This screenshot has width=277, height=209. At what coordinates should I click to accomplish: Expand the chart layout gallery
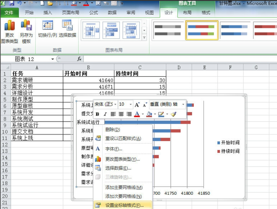click(x=144, y=38)
